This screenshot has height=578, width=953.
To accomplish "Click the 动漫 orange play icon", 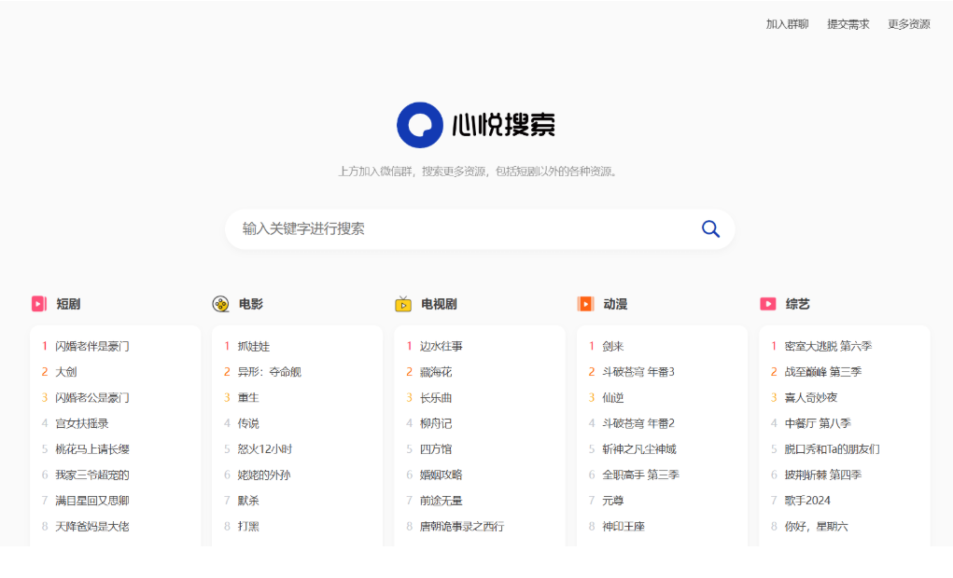I will 585,304.
